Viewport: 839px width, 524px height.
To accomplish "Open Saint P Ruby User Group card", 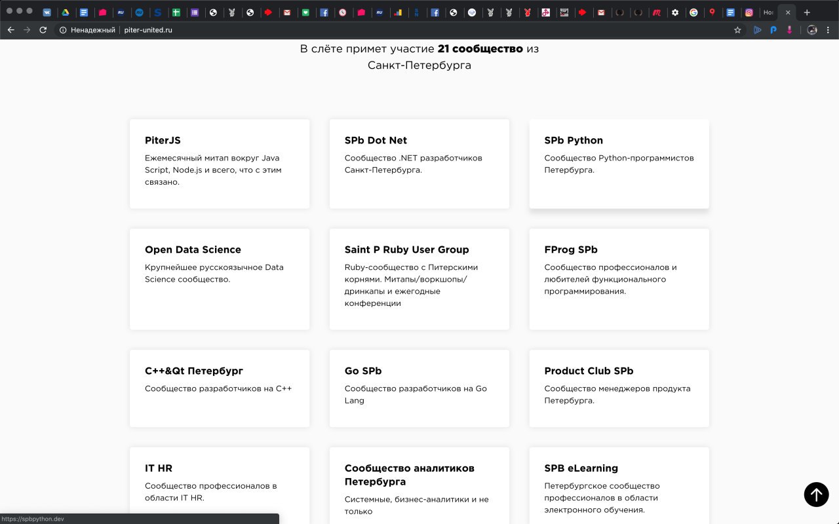I will click(419, 279).
